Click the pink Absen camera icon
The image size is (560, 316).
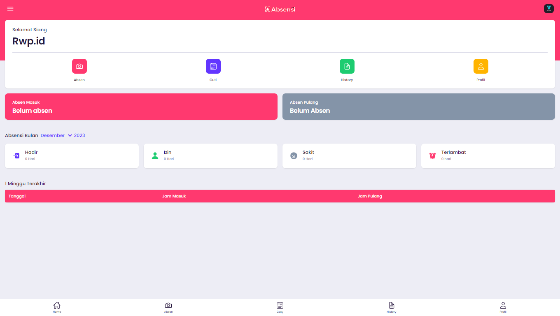[x=79, y=66]
